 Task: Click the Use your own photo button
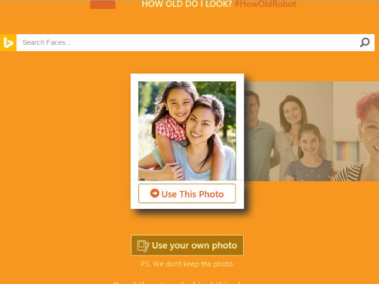pos(188,245)
